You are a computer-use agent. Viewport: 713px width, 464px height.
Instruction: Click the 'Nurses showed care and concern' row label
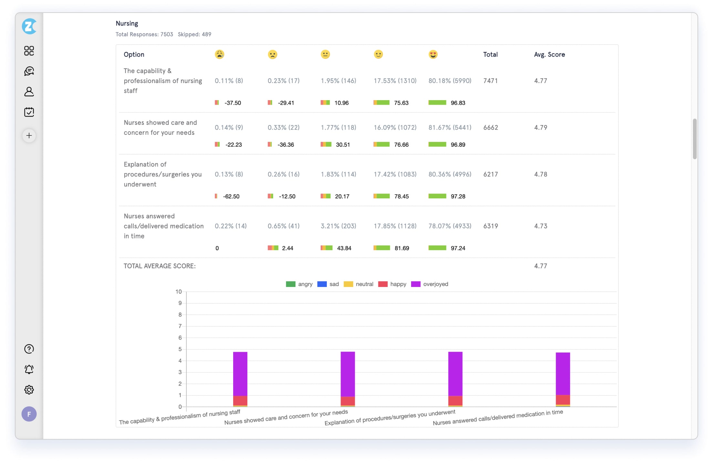click(160, 127)
